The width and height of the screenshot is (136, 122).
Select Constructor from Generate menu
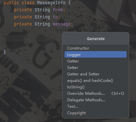click(x=96, y=48)
